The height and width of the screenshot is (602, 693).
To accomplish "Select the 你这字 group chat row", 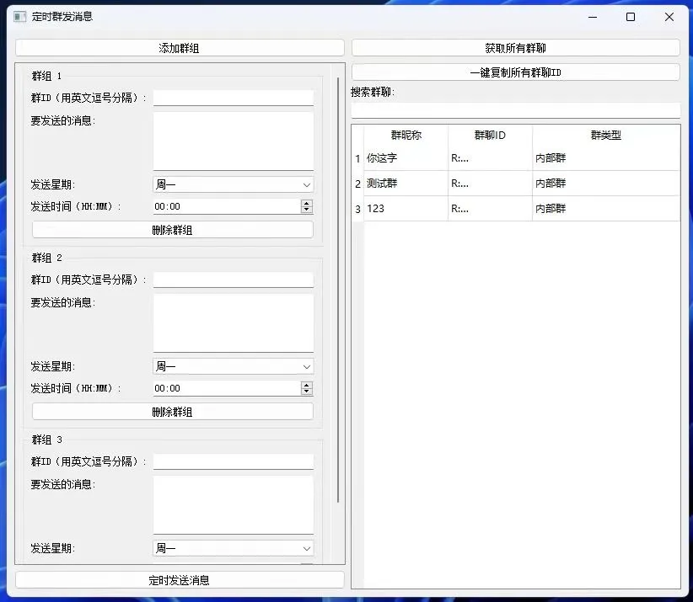I will click(x=405, y=158).
